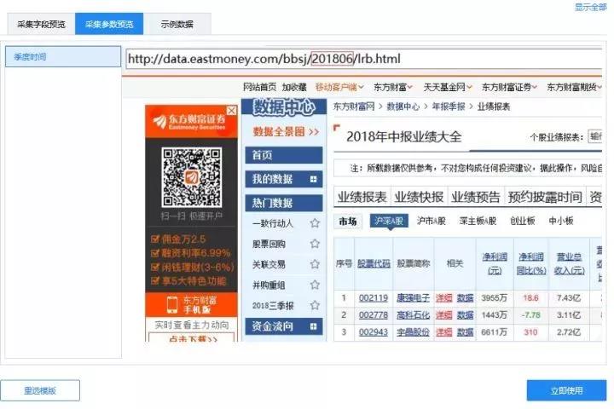The height and width of the screenshot is (409, 614).
Task: Click the QR code image
Action: click(192, 177)
